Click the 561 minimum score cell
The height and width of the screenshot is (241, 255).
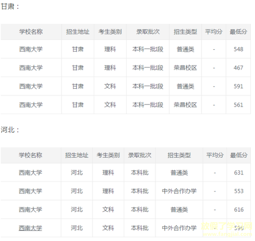coord(238,105)
